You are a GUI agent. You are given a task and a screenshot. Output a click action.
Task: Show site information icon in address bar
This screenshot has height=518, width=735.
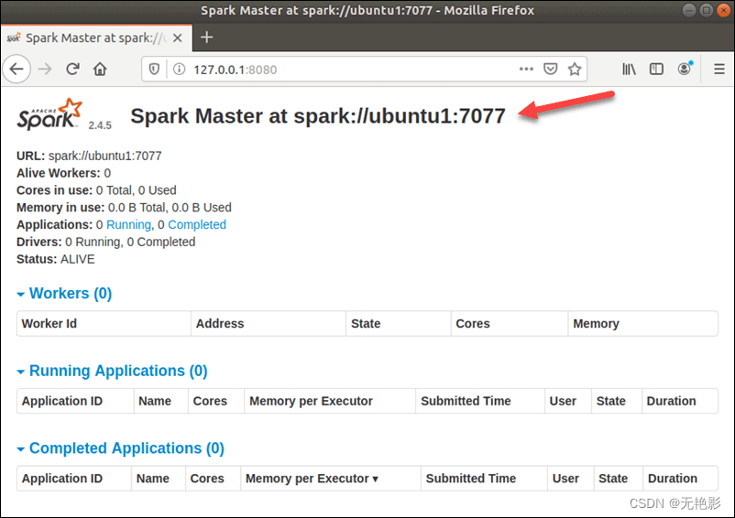(x=179, y=70)
